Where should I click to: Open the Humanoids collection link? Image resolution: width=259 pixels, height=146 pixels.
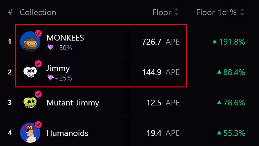pyautogui.click(x=67, y=133)
